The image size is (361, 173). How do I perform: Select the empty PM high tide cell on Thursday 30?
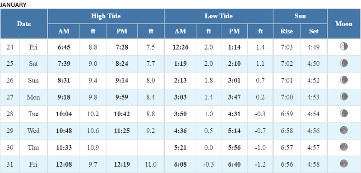[x=122, y=148]
